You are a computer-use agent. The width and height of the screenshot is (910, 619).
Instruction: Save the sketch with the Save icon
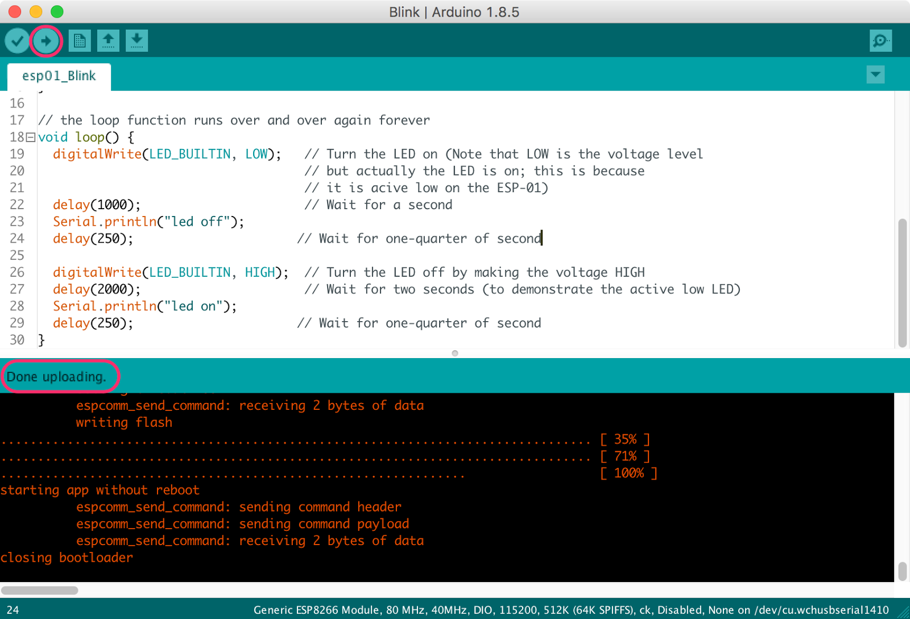(136, 40)
